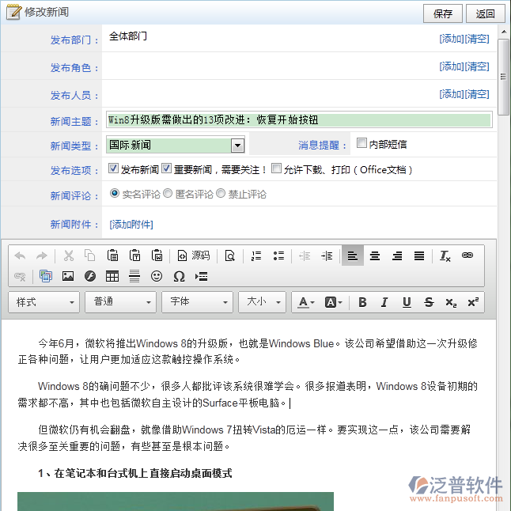
Task: Expand the 样式 style dropdown
Action: click(x=44, y=302)
